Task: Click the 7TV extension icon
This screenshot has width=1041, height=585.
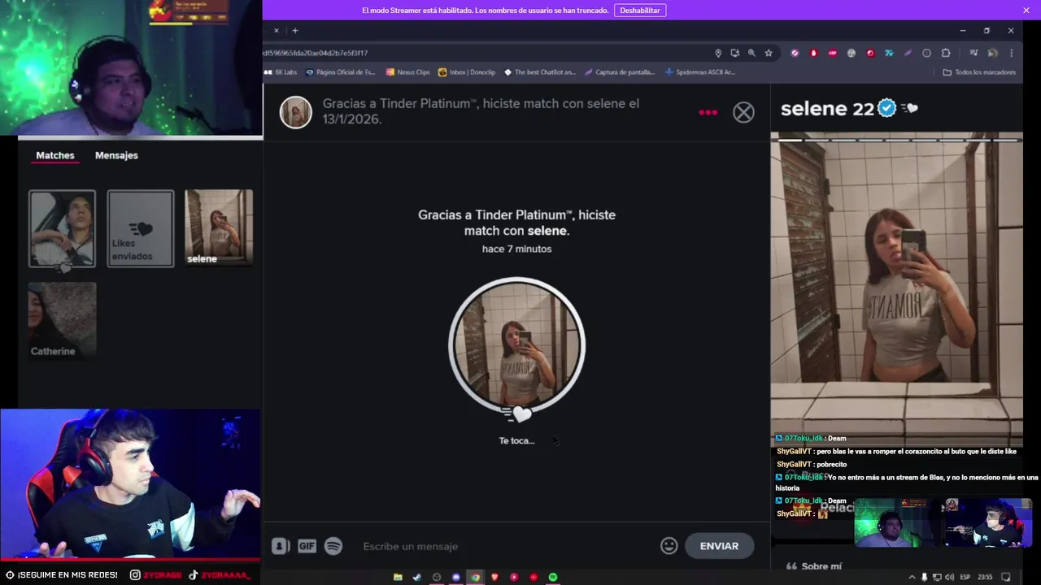Action: (889, 53)
